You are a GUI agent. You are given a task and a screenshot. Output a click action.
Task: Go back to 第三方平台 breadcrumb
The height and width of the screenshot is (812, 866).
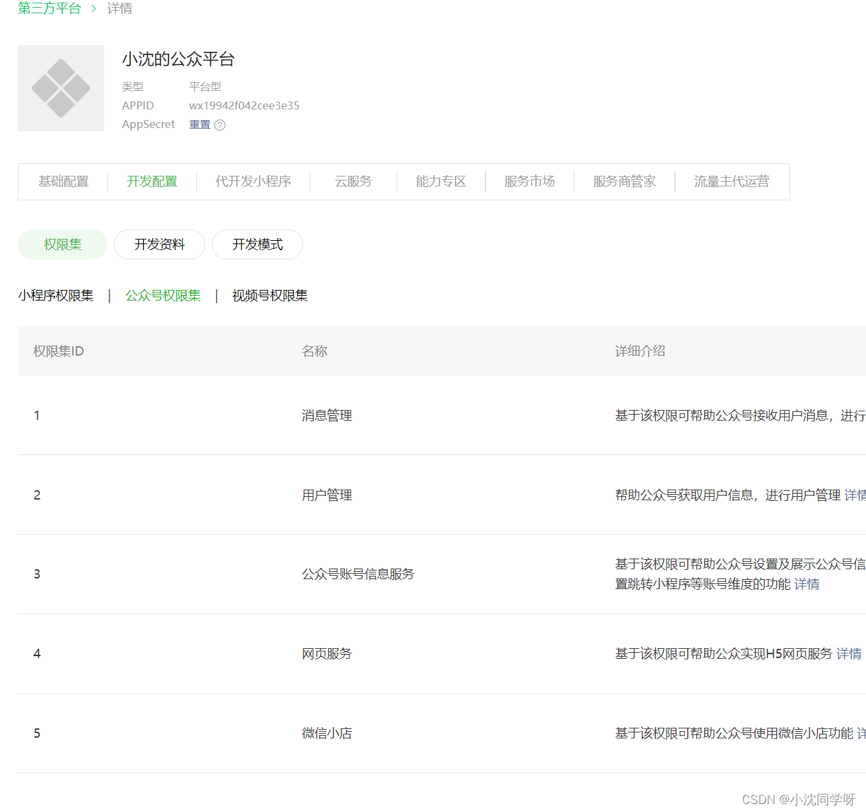pyautogui.click(x=50, y=9)
